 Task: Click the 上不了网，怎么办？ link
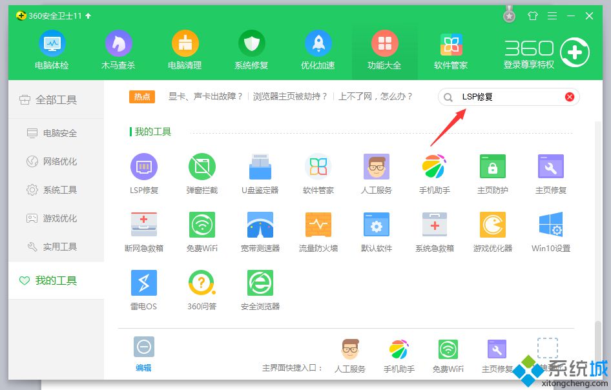click(x=375, y=96)
